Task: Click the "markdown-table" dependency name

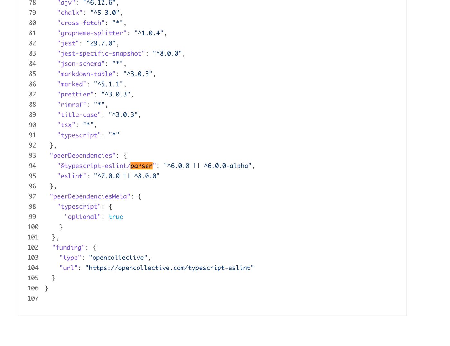Action: (86, 74)
